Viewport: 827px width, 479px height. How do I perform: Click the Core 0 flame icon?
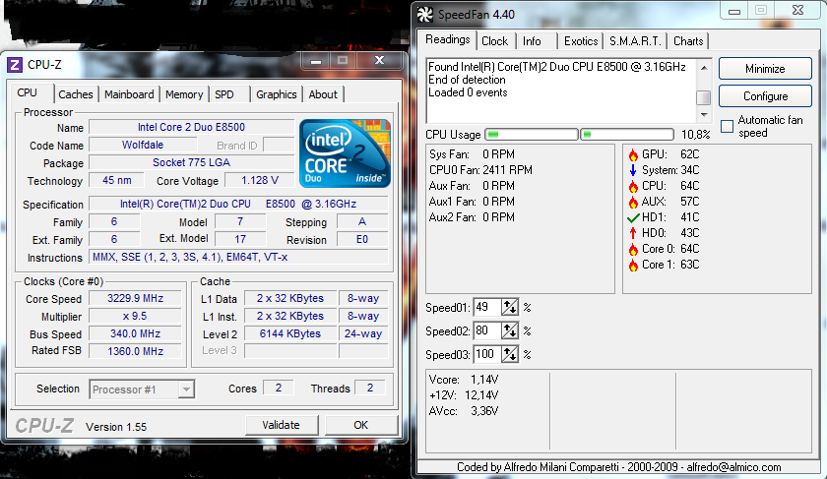(x=633, y=249)
